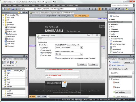Center align text
Screen dimensions: 136x102
(103, 9)
